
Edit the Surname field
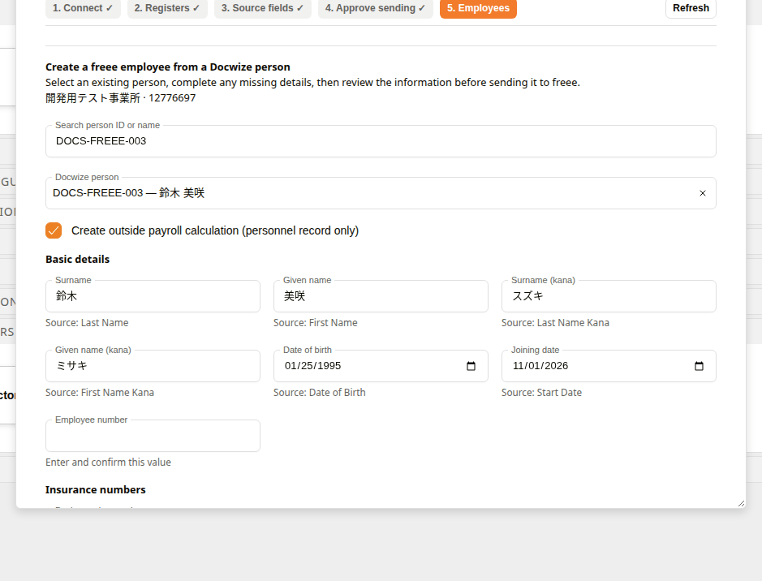click(x=153, y=296)
